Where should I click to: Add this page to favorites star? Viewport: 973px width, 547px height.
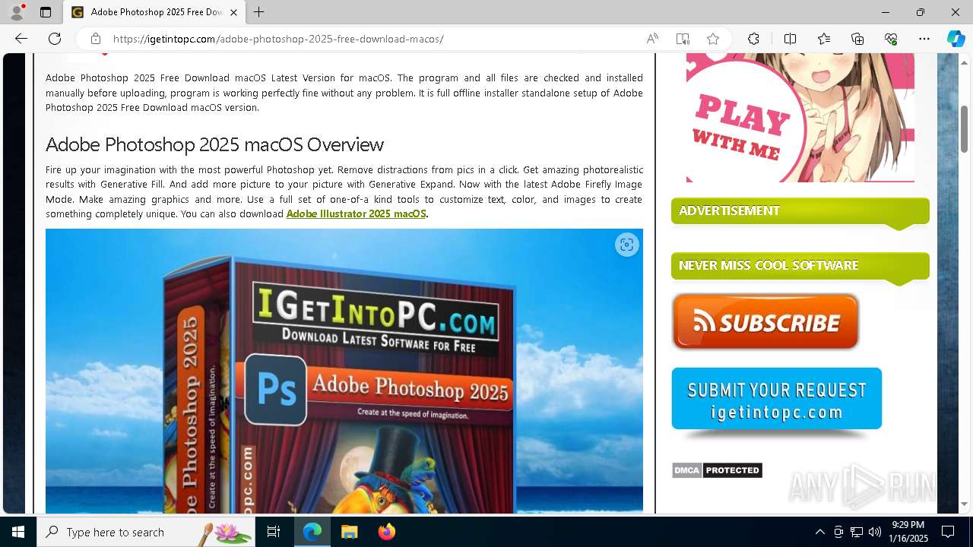(x=713, y=39)
